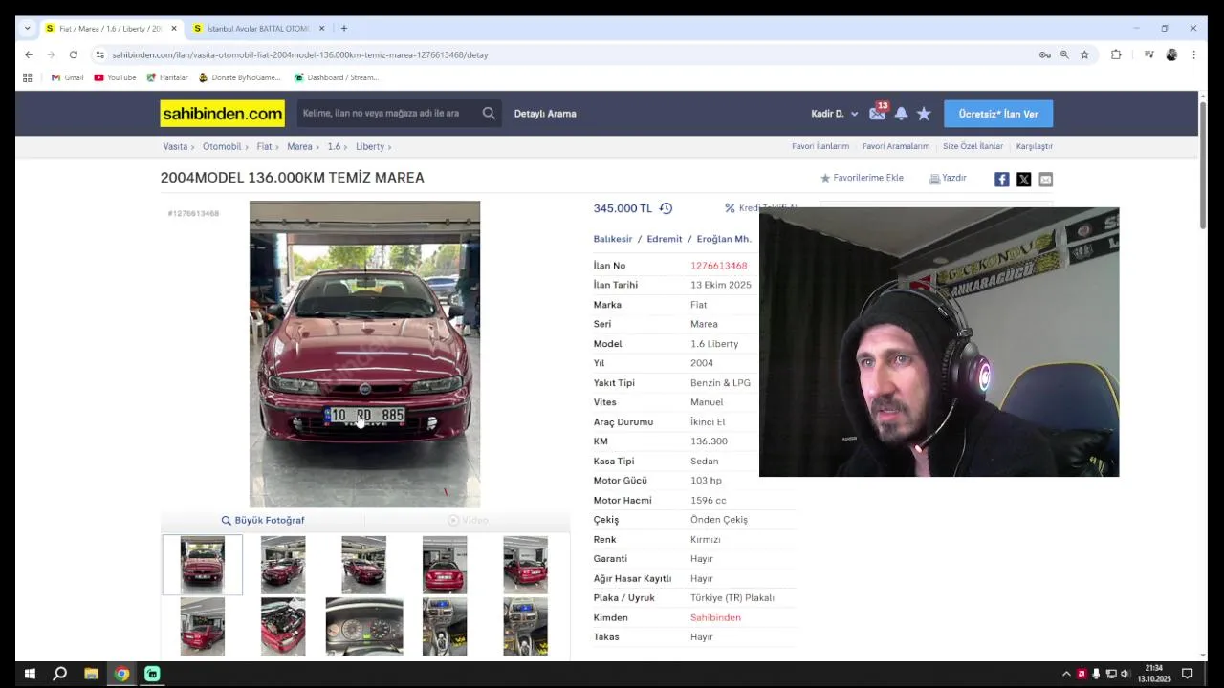This screenshot has height=688, width=1224.
Task: Share listing by email icon
Action: (1045, 179)
